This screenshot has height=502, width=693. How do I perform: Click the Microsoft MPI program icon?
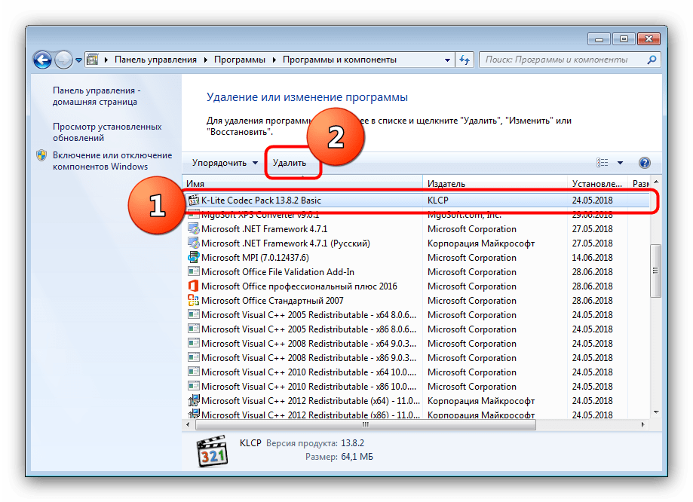[193, 258]
